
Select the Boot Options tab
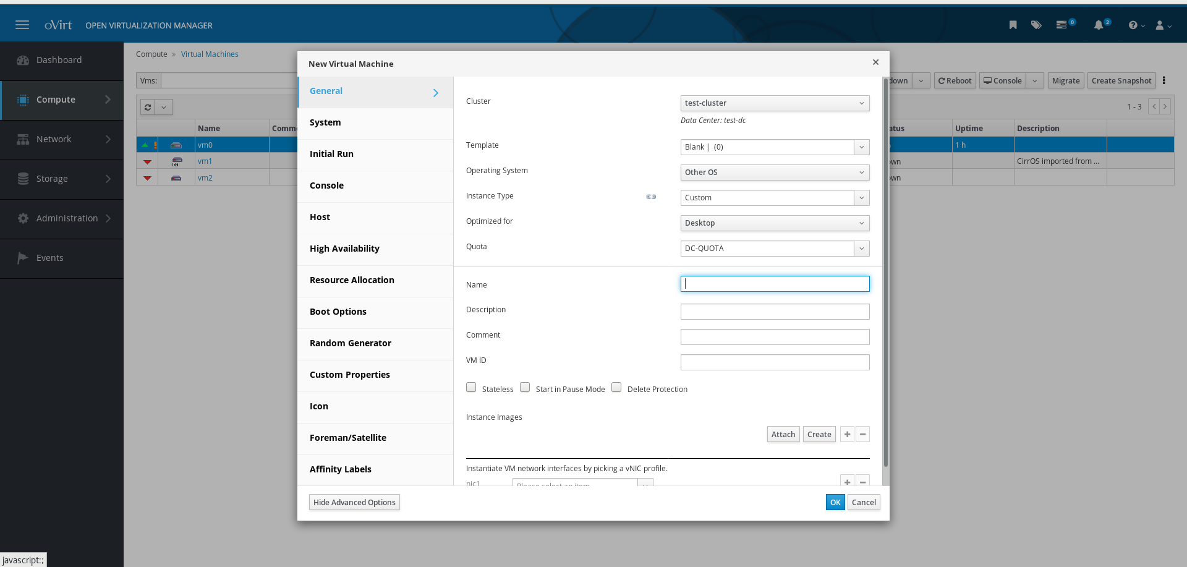[x=338, y=312]
